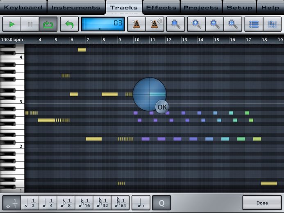Open the Help tab
The height and width of the screenshot is (213, 284).
tap(270, 8)
